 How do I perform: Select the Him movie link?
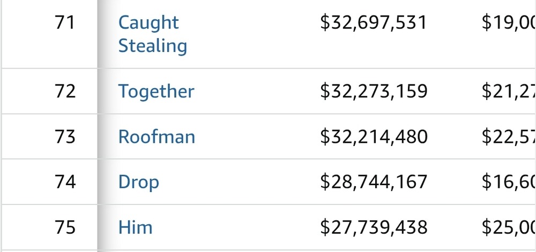[135, 227]
